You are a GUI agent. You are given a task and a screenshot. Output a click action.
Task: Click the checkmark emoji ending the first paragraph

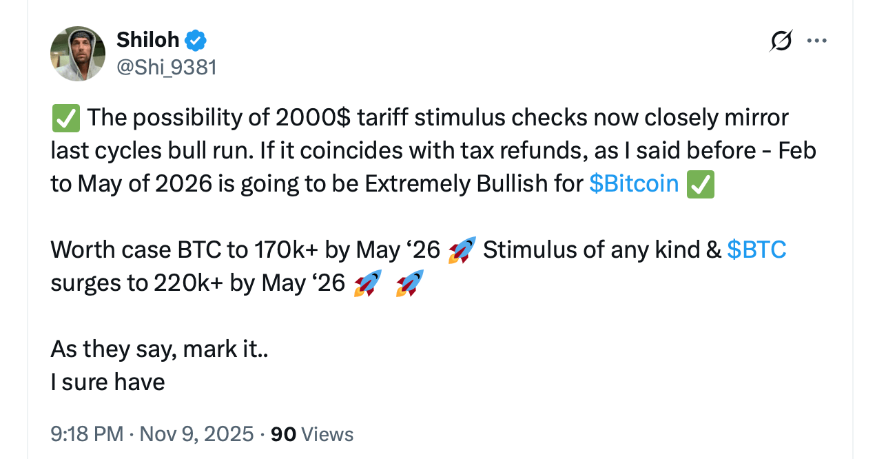point(702,183)
